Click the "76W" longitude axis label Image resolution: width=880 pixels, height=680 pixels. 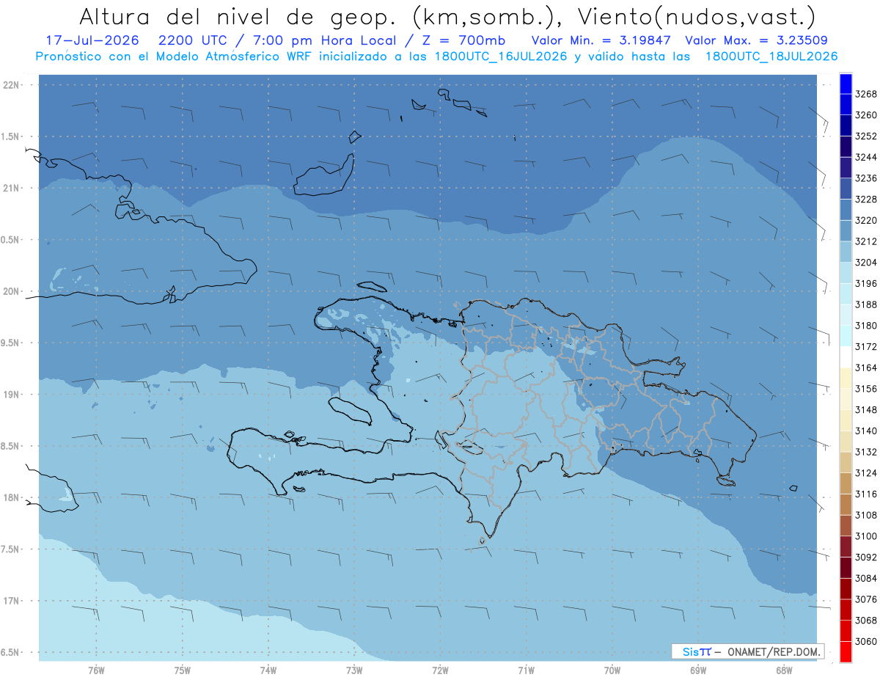pyautogui.click(x=96, y=670)
